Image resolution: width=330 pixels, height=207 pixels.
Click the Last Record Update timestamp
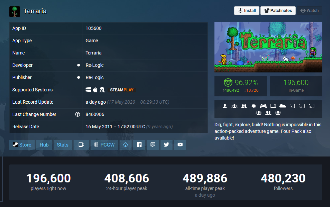(127, 102)
